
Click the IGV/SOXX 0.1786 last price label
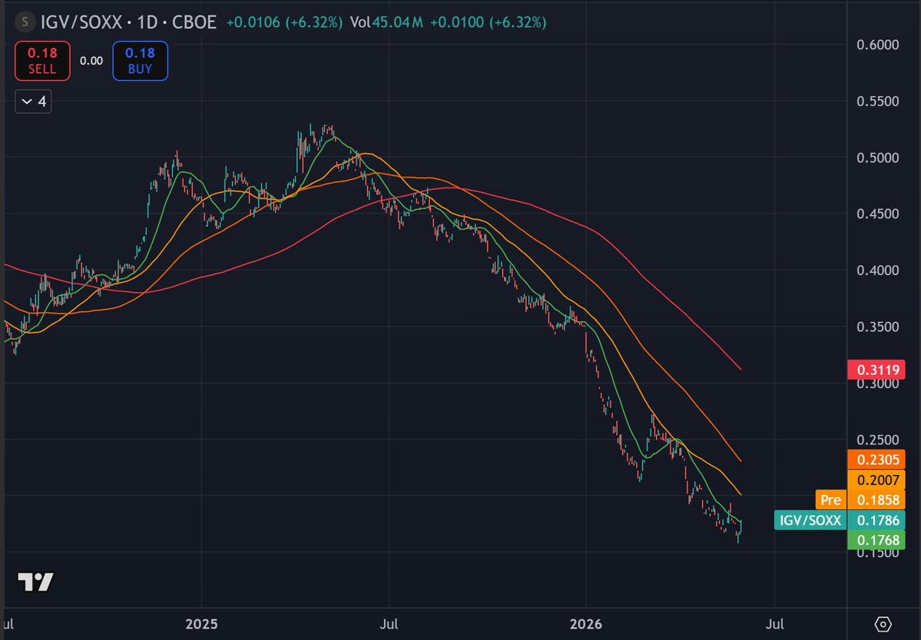pyautogui.click(x=840, y=520)
